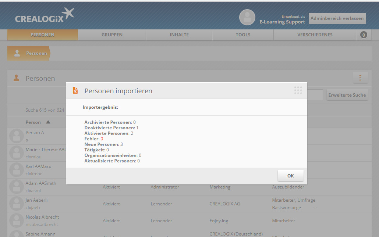This screenshot has width=379, height=237.
Task: Click the user profile avatar in header
Action: (x=247, y=17)
